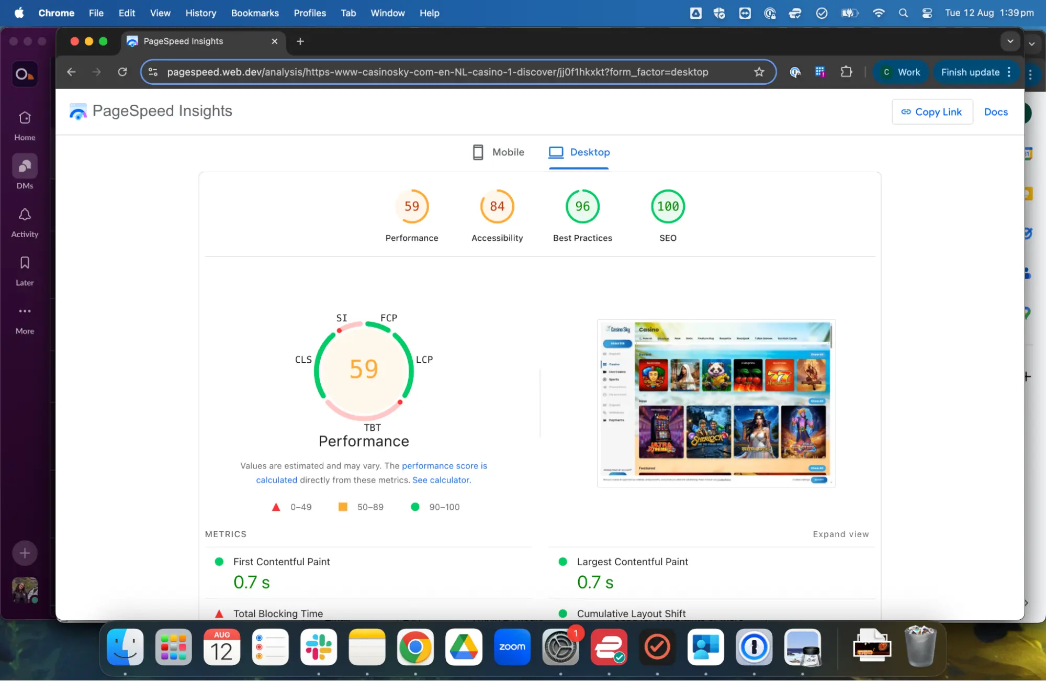The width and height of the screenshot is (1046, 681).
Task: Switch to Mobile tab
Action: [x=498, y=152]
